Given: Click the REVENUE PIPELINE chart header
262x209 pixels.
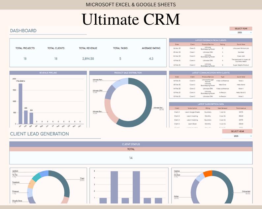Looking at the screenshot, I should pos(48,73).
